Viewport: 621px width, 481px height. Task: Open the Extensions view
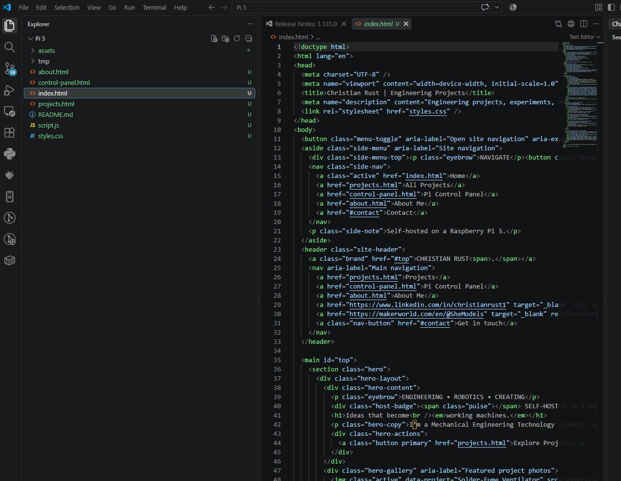pyautogui.click(x=10, y=132)
